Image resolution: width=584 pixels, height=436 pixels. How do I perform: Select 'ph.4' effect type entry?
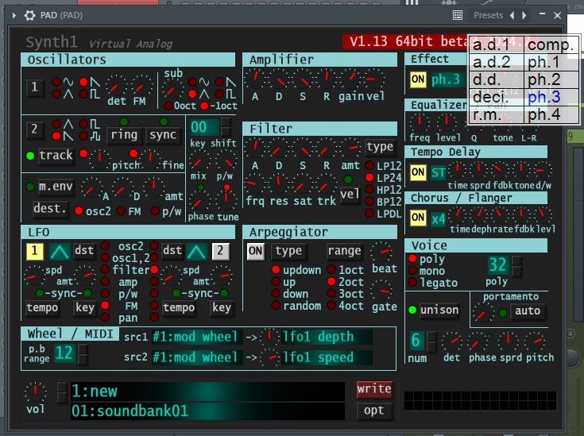pos(551,114)
